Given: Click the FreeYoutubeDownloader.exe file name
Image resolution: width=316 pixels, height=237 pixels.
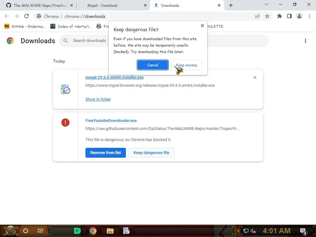Looking at the screenshot, I should pos(111,121).
